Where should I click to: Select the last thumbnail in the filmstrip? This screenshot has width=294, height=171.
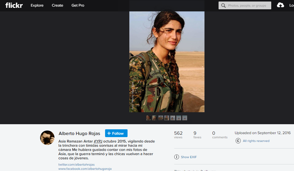coord(185,118)
